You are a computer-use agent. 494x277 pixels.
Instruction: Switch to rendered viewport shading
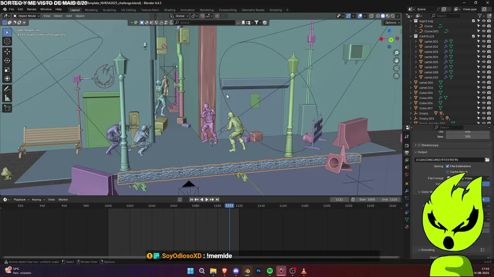[393, 16]
